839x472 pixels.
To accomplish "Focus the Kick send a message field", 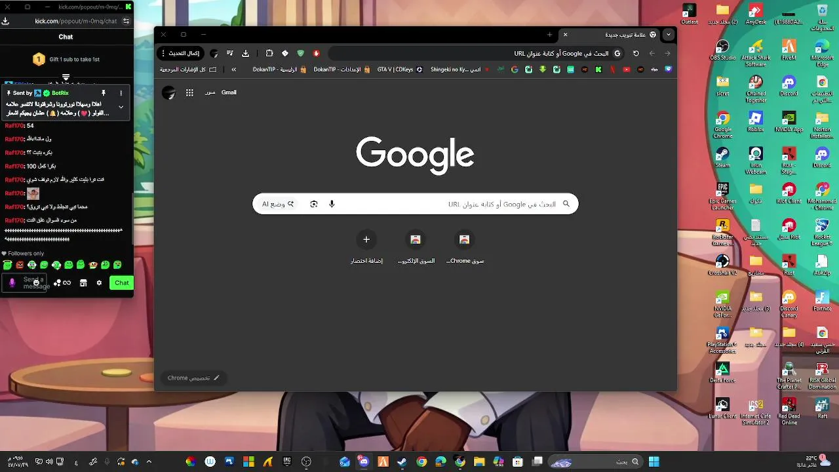I will point(24,283).
